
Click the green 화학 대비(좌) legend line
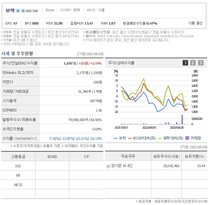(x=160, y=138)
